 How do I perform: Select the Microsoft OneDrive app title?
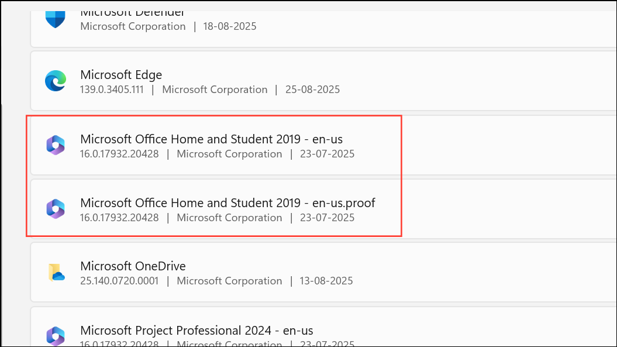tap(133, 266)
